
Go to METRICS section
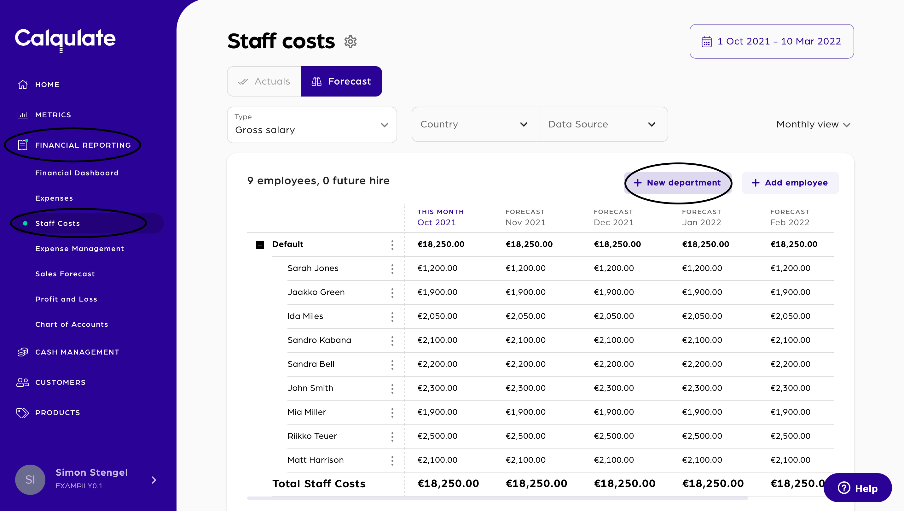[53, 115]
